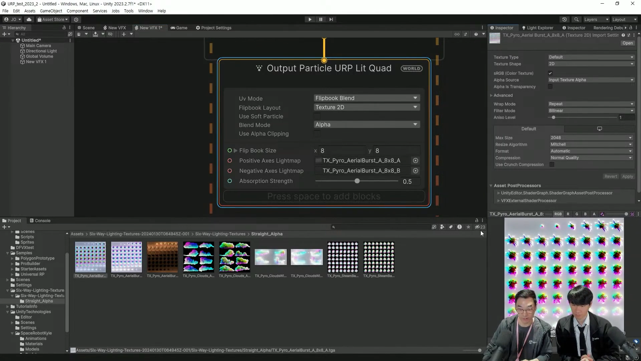Click the Step frame button

click(331, 19)
